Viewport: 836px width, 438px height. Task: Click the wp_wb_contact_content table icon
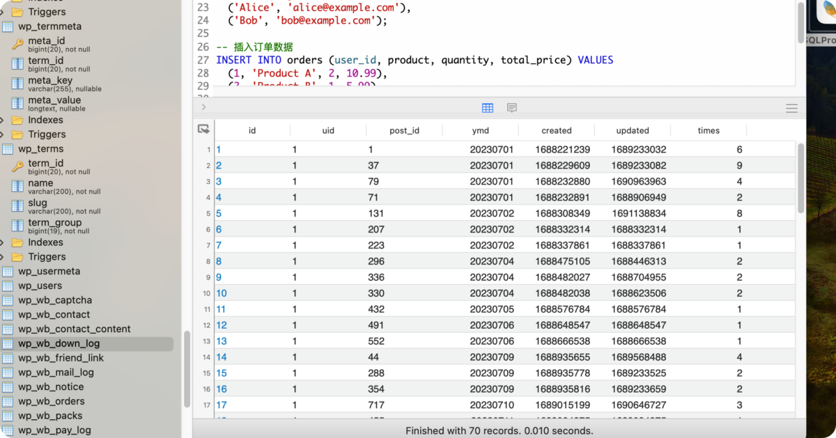[x=8, y=329]
